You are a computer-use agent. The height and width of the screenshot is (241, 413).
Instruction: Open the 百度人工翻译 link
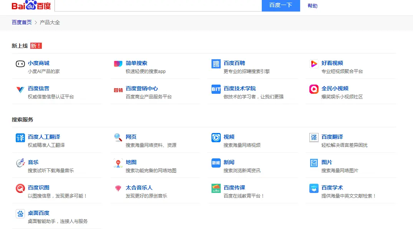point(44,137)
